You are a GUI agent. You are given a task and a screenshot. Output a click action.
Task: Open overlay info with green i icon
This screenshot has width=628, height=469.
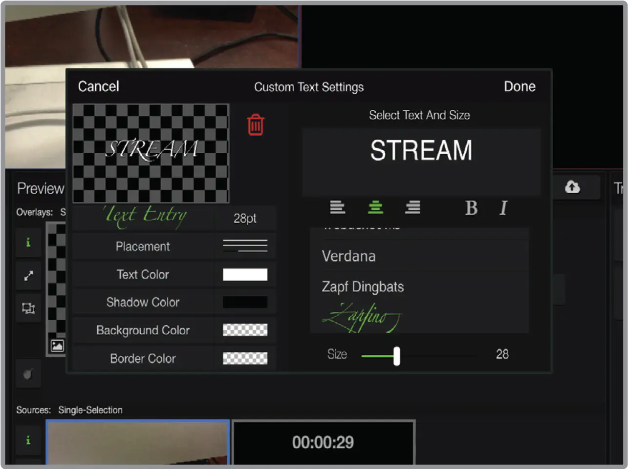[x=28, y=243]
